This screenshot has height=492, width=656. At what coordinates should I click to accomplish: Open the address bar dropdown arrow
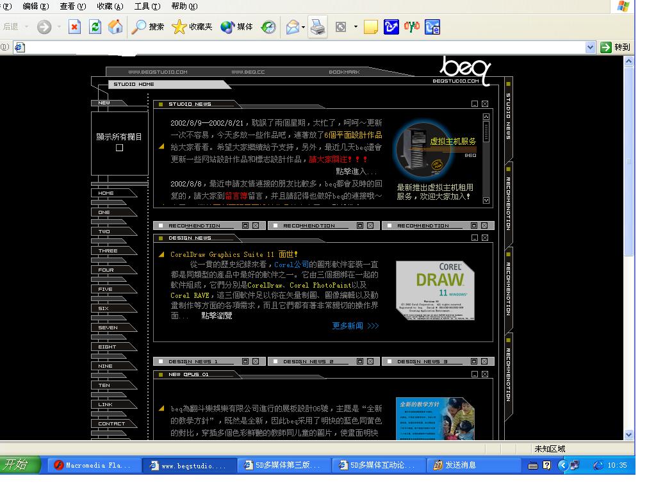tap(591, 47)
